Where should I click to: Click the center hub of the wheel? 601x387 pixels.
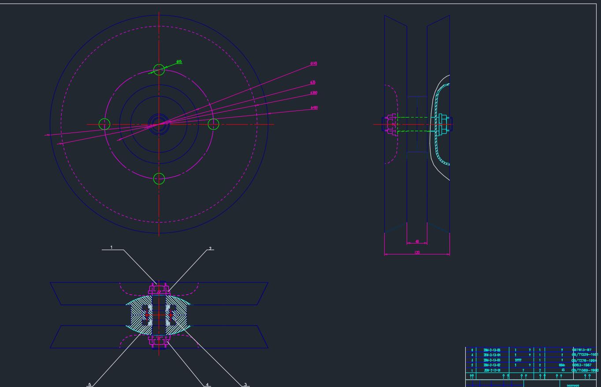159,124
